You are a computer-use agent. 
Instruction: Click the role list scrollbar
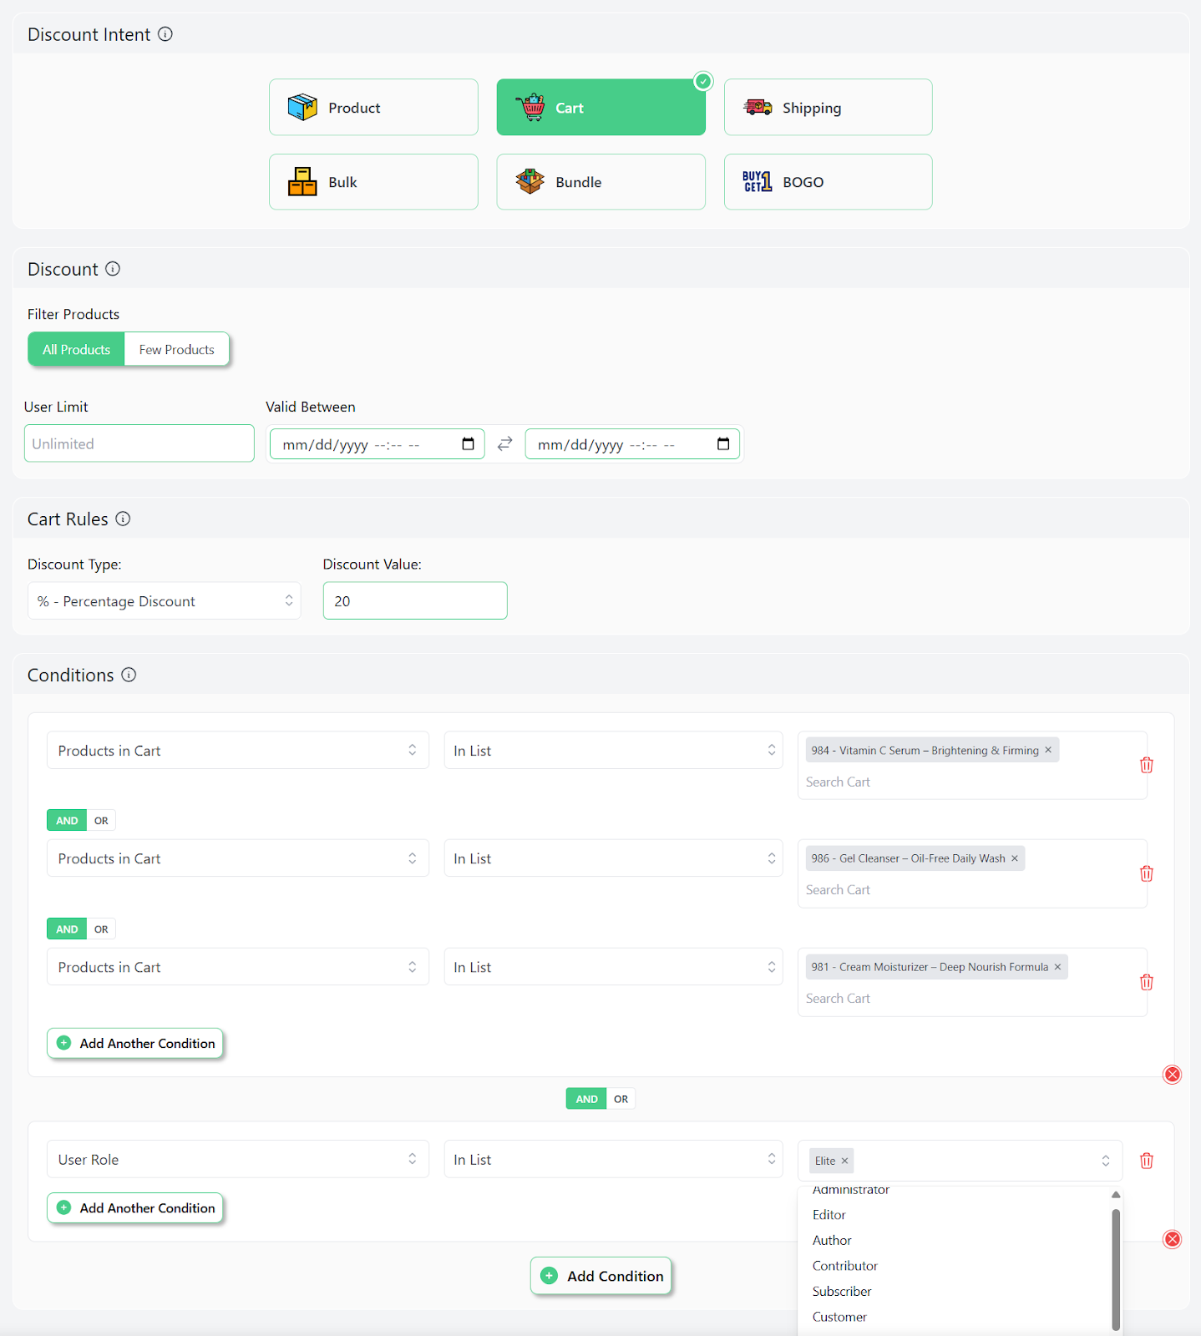[x=1116, y=1269]
